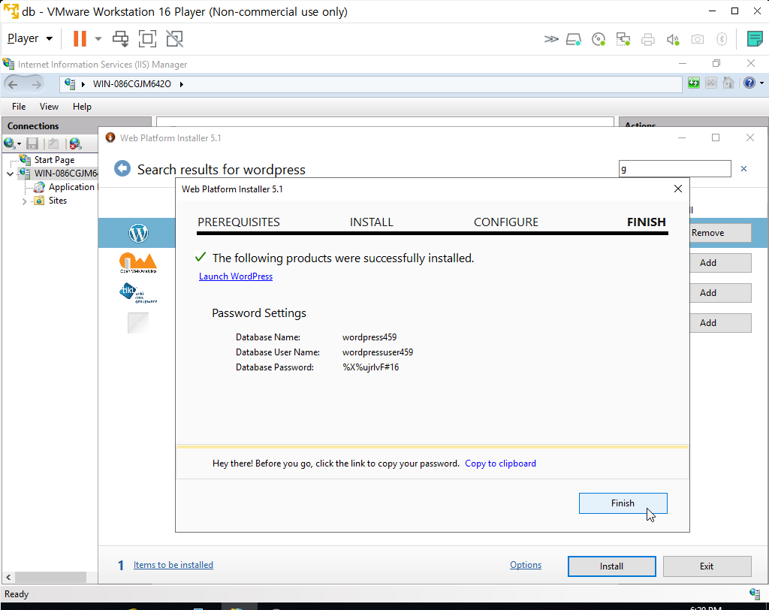Open the File menu in IIS Manager

tap(19, 107)
